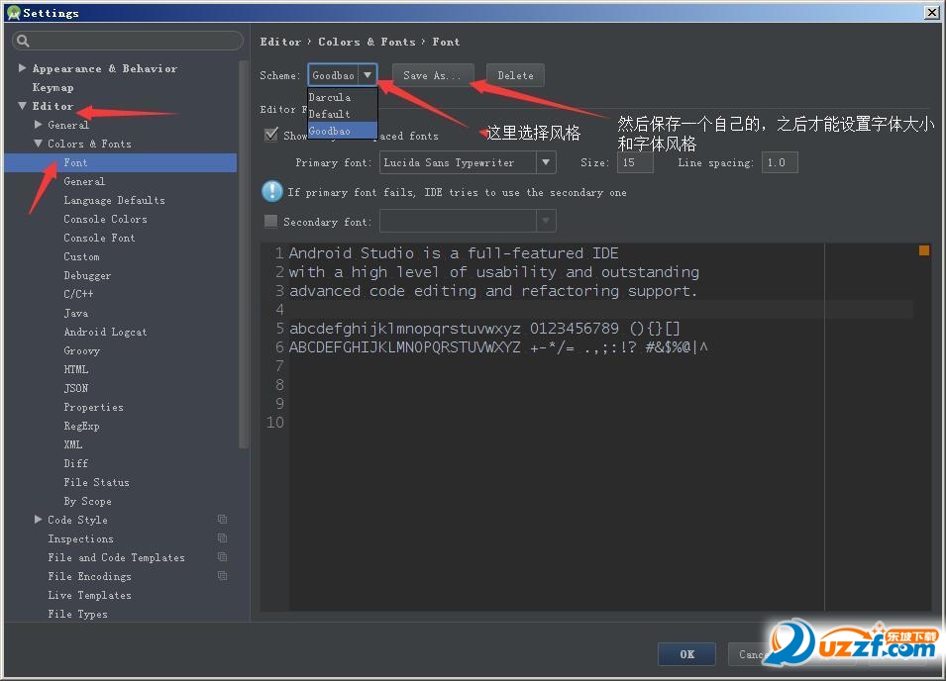The image size is (946, 681).
Task: Click the settings tree scrollbar
Action: [x=244, y=253]
